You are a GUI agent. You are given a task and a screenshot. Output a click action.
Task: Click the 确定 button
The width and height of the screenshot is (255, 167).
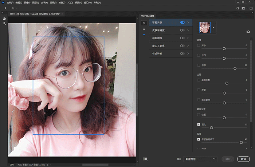coord(228,159)
